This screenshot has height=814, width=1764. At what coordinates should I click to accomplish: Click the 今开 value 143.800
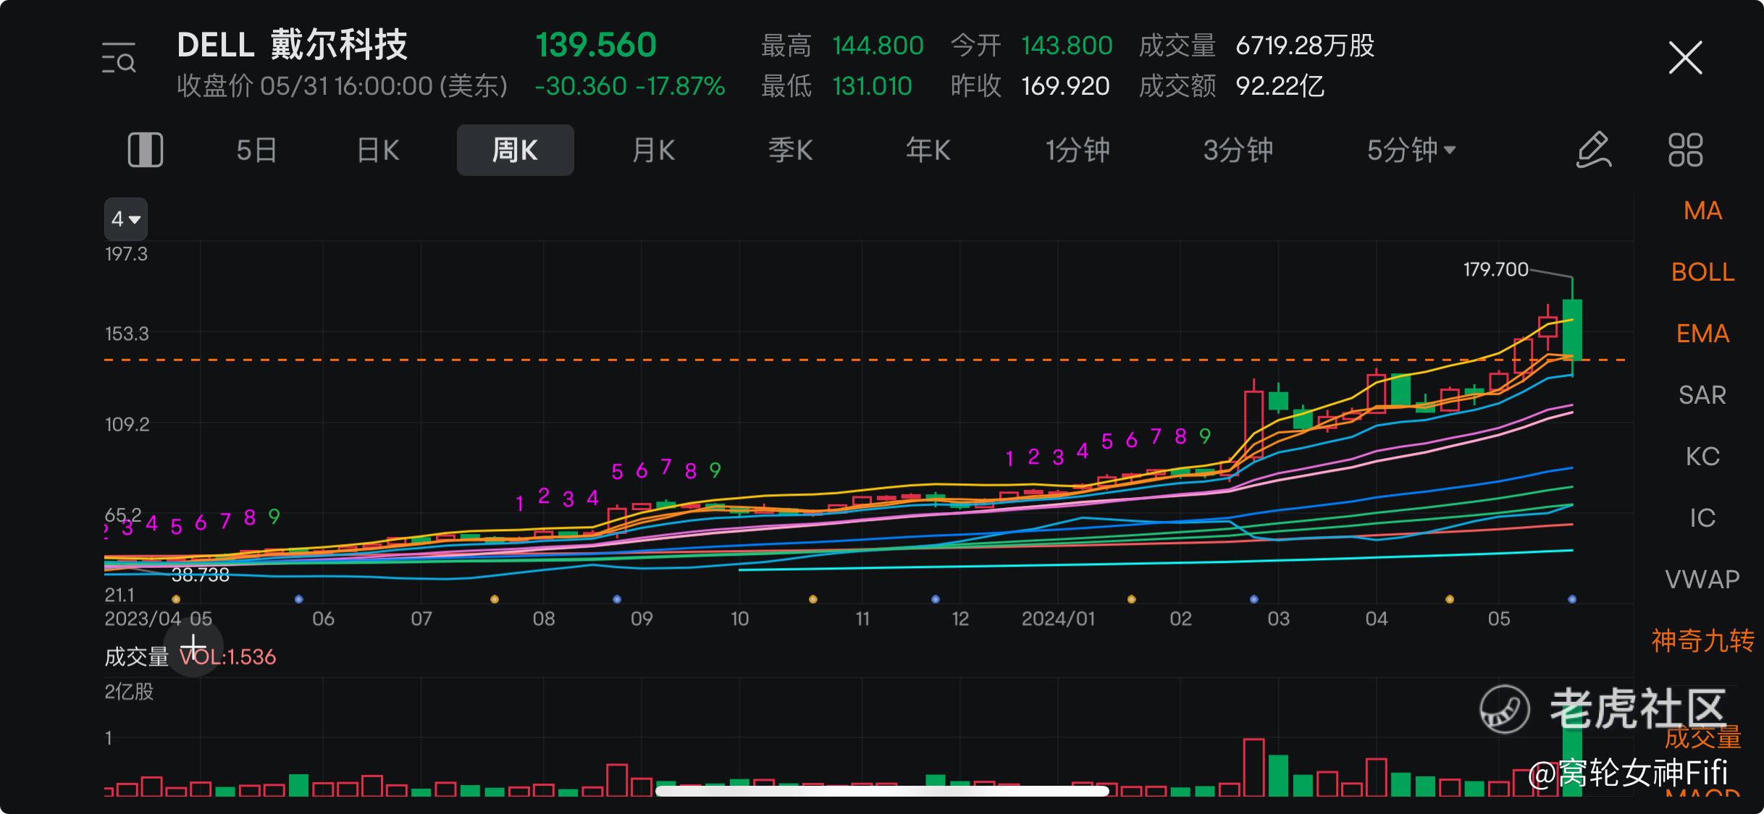(x=1067, y=46)
